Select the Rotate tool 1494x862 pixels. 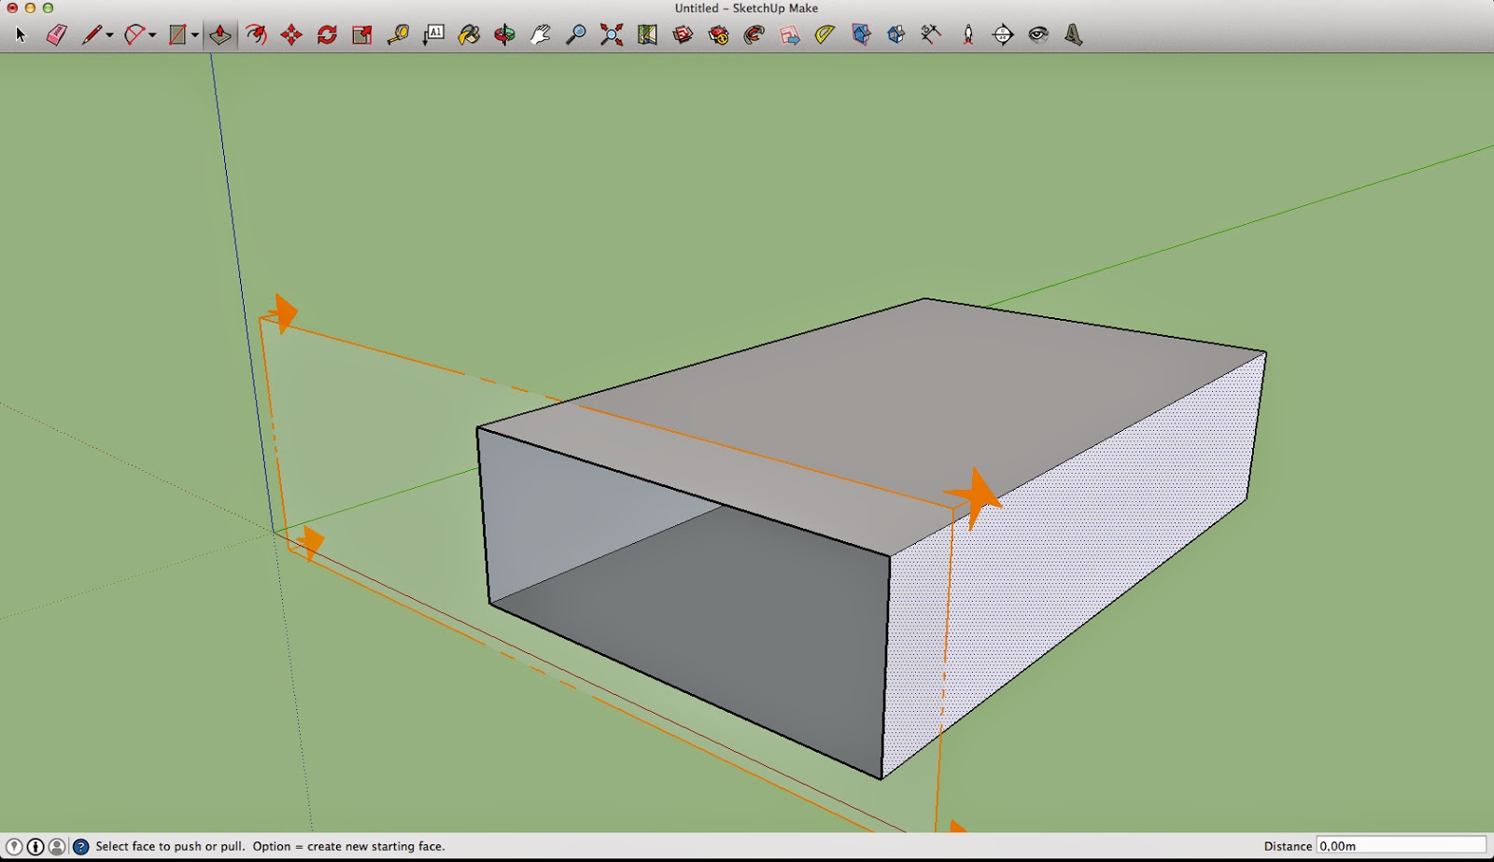pyautogui.click(x=327, y=35)
